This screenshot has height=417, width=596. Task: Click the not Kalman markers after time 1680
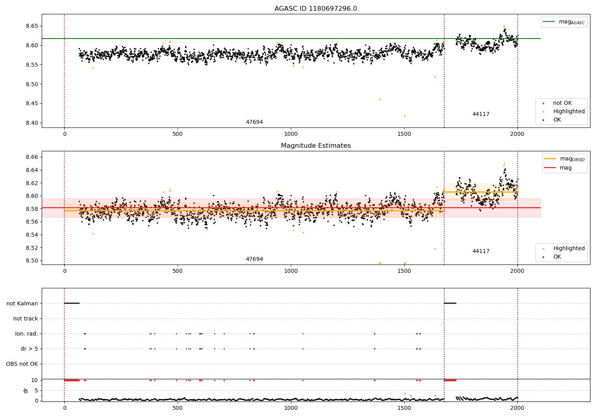tap(450, 303)
